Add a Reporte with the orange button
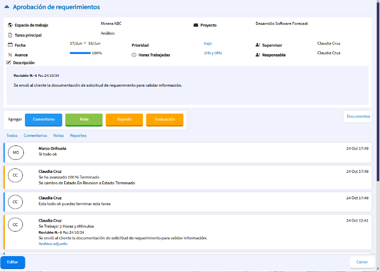This screenshot has width=380, height=272. (x=125, y=120)
